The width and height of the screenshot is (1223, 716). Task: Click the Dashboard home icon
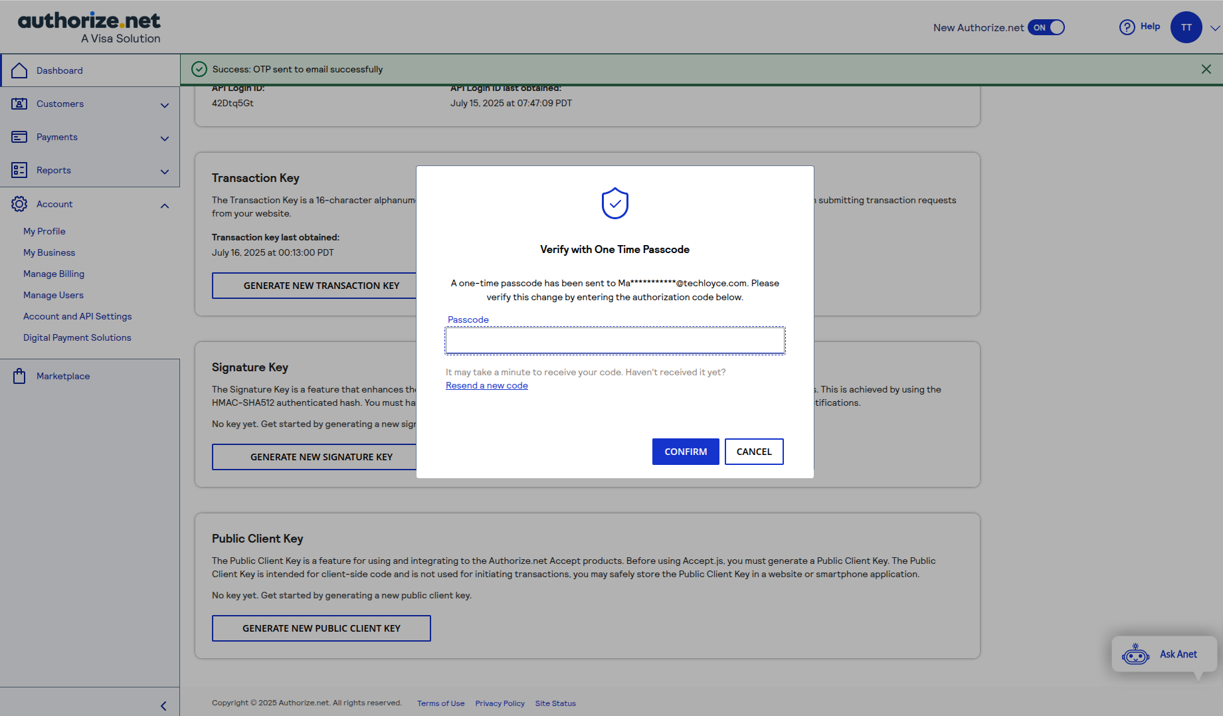[x=19, y=70]
